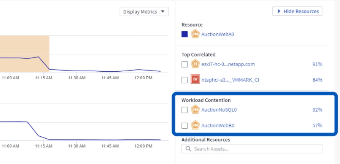Image resolution: width=340 pixels, height=164 pixels.
Task: Click the search magnifier icon
Action: tap(188, 149)
